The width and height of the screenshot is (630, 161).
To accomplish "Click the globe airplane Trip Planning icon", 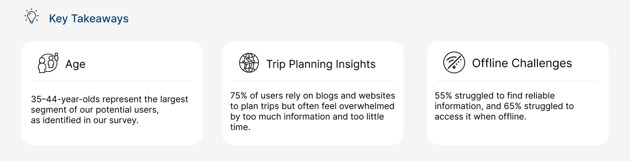I will (249, 63).
